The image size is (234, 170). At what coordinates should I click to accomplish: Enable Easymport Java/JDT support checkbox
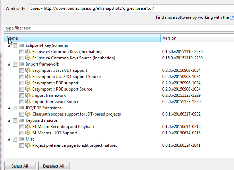[22, 70]
